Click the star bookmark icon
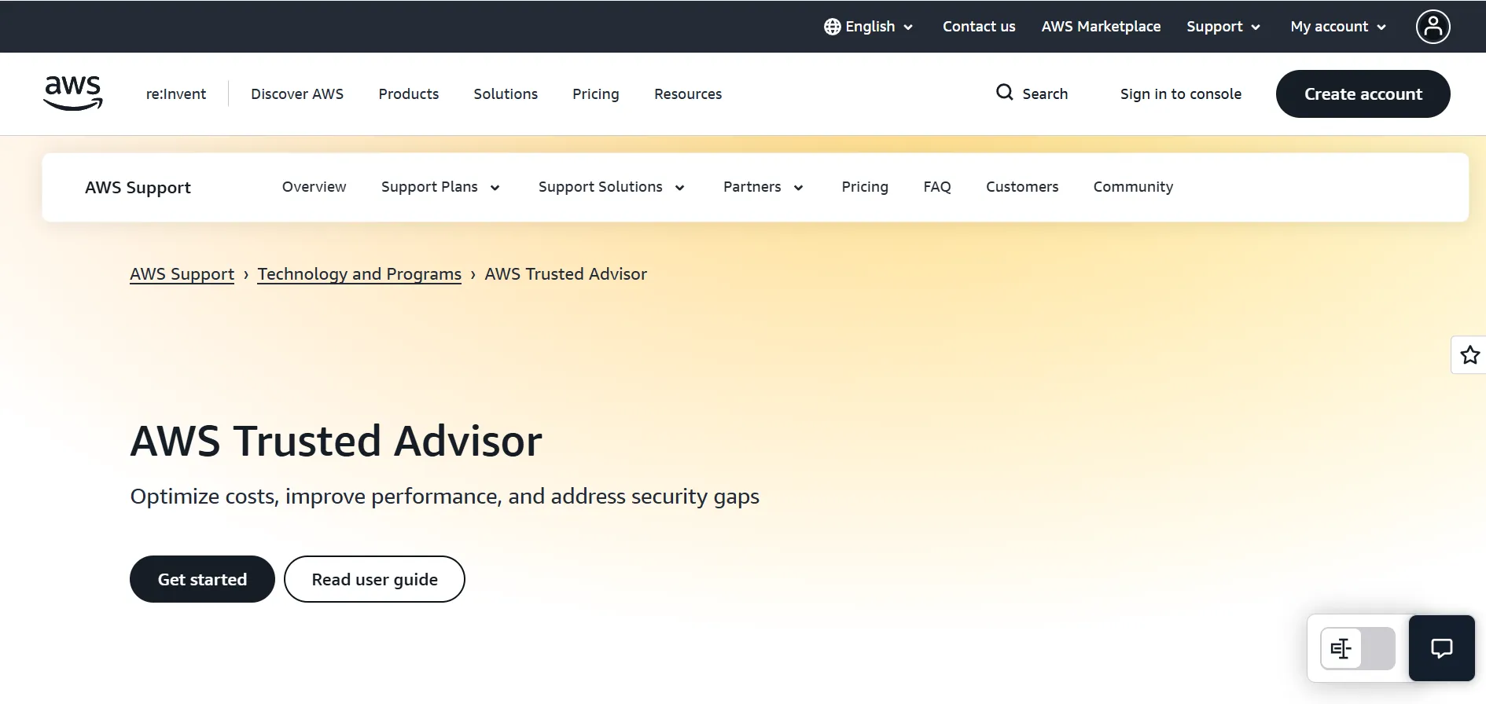 (1469, 355)
